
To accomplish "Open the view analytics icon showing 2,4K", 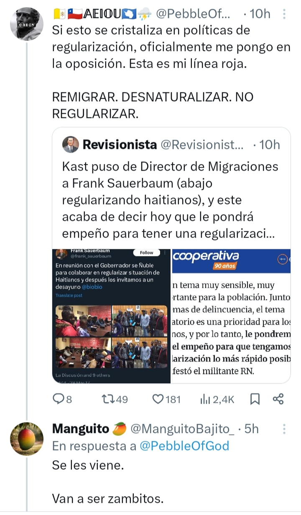I will [205, 399].
